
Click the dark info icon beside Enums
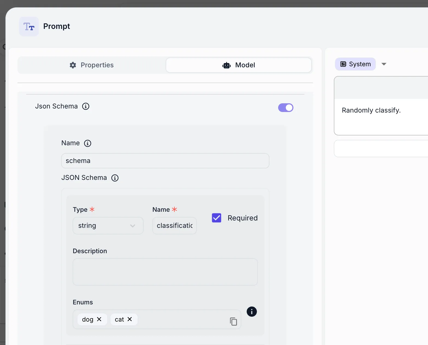coord(252,311)
